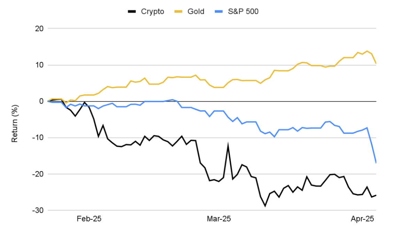Click the Feb-25 date axis label
Image resolution: width=393 pixels, height=235 pixels.
89,219
